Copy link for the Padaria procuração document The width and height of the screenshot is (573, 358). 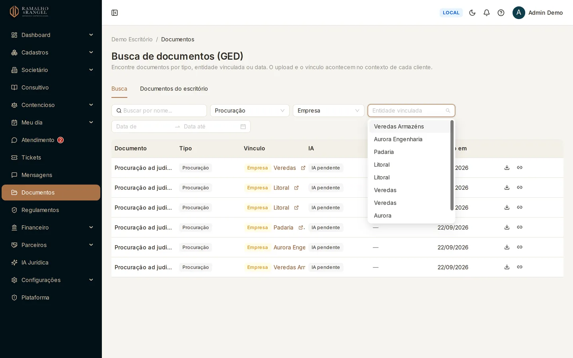[x=520, y=227]
